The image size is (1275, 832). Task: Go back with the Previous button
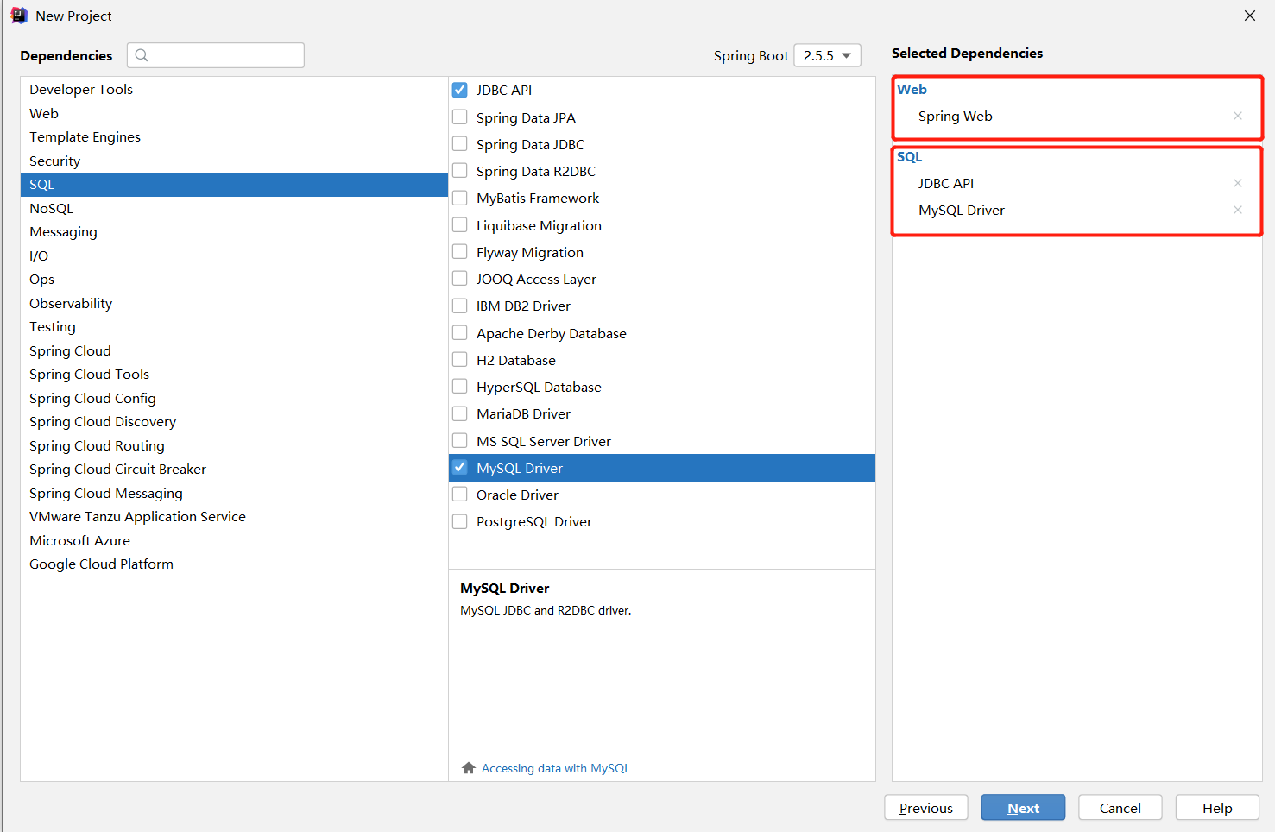pos(926,808)
